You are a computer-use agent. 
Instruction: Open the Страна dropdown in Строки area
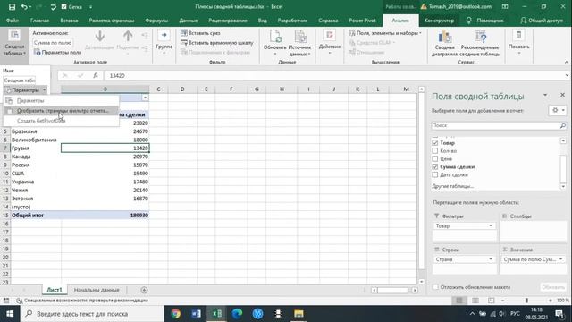491,259
